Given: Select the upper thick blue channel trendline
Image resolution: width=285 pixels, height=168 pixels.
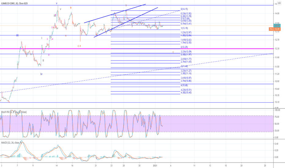Looking at the screenshot, I should (x=115, y=13).
